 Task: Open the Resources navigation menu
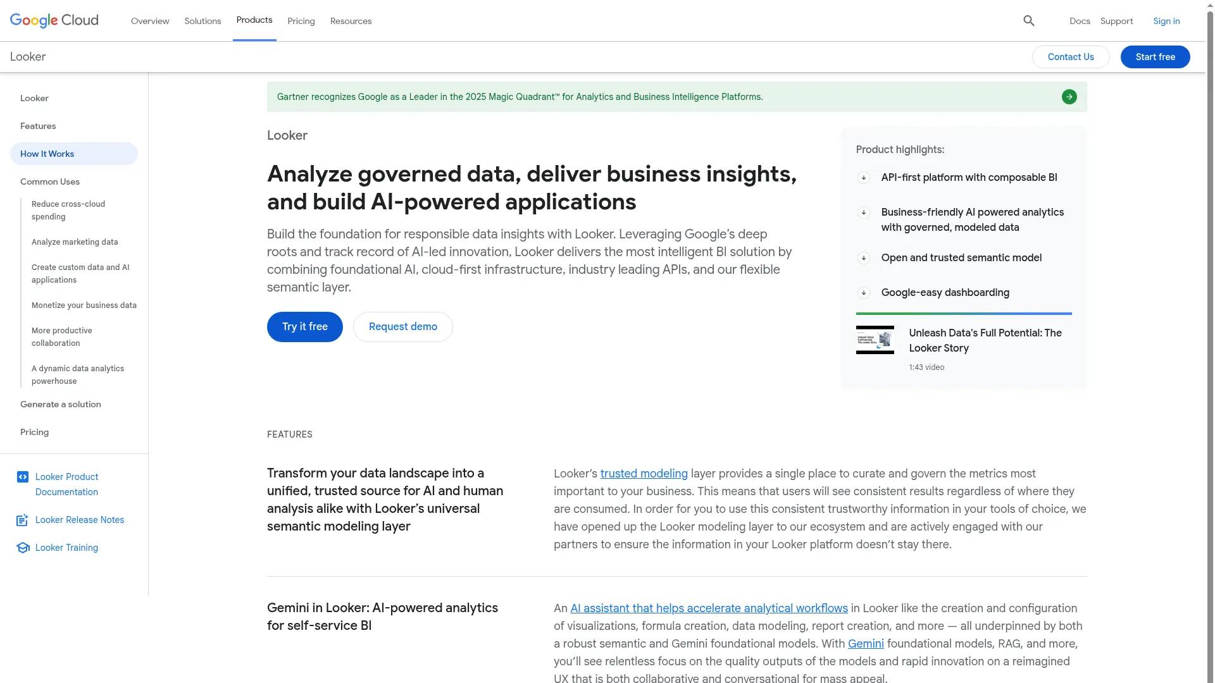[x=351, y=21]
